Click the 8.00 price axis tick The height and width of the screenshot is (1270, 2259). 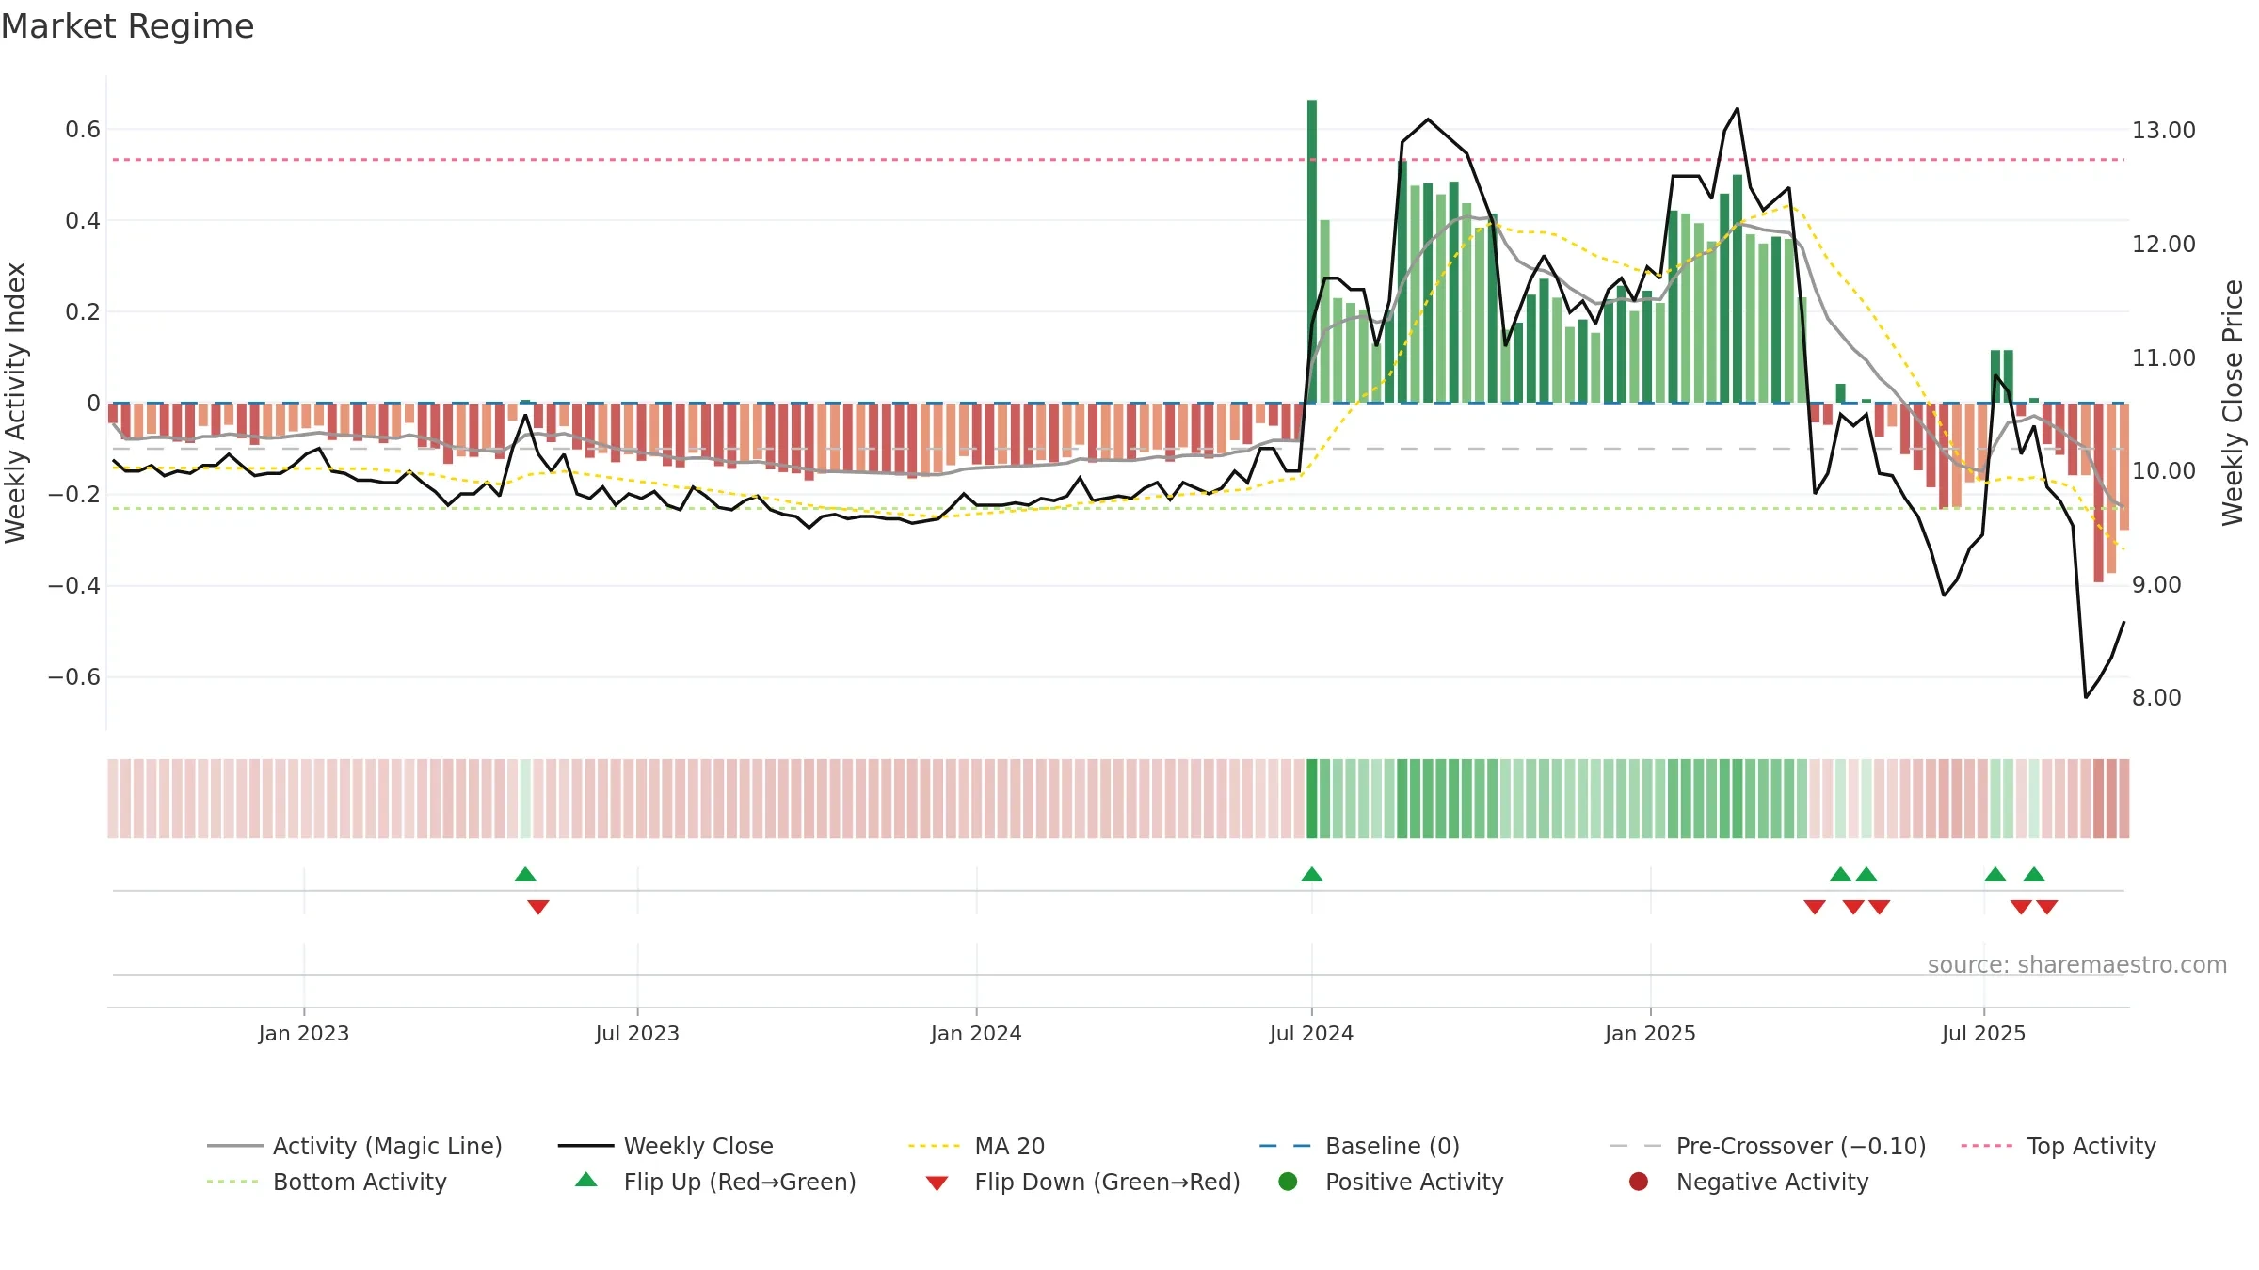click(2156, 698)
